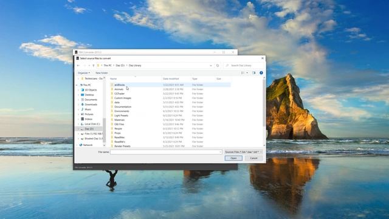Select the Materials folder icon

pos(112,120)
